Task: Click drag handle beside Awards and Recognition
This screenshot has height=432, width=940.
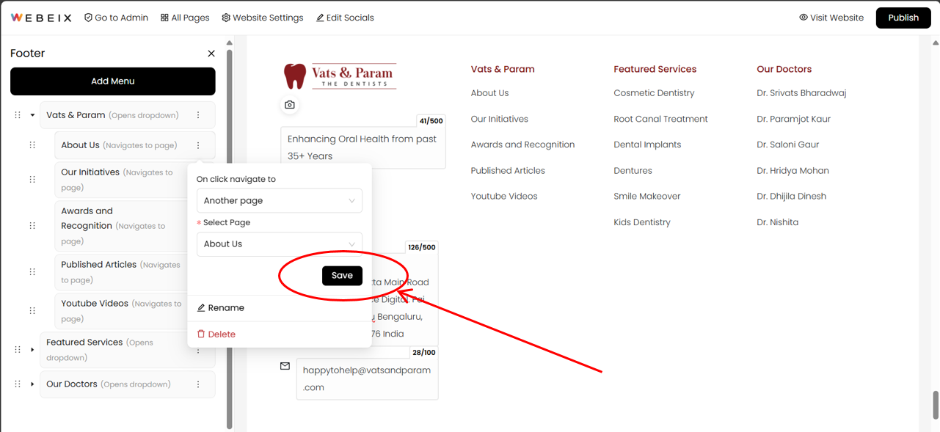Action: point(32,226)
